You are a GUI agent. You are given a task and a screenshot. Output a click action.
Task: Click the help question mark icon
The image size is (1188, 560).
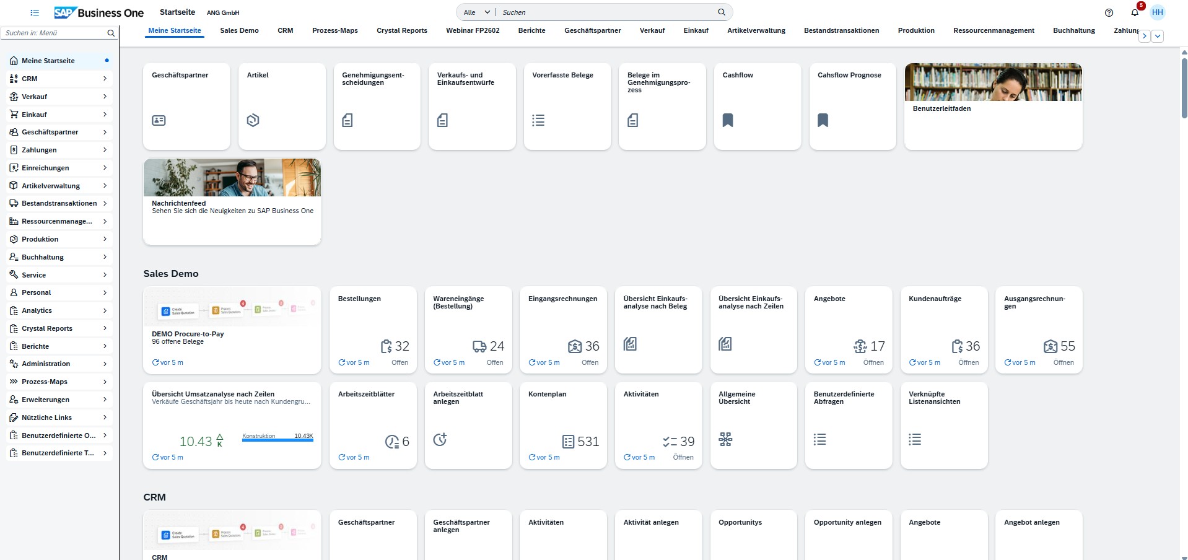click(x=1109, y=12)
